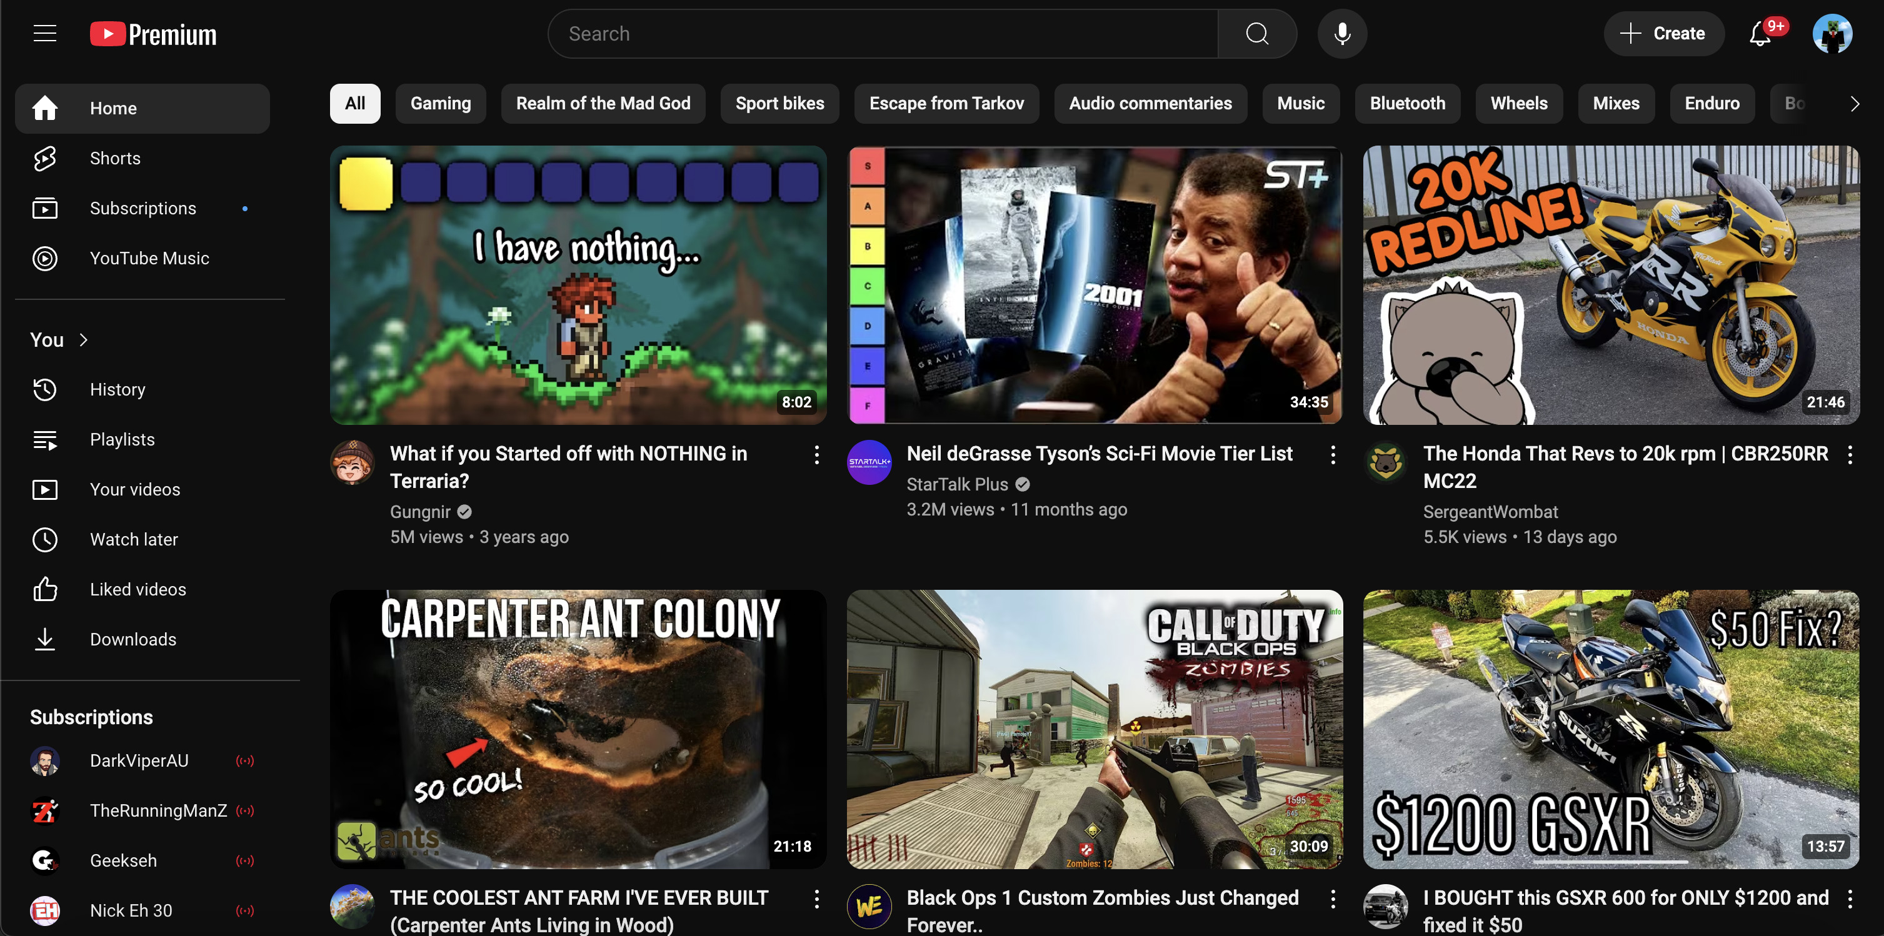Image resolution: width=1884 pixels, height=936 pixels.
Task: Select Audio commentaries chip
Action: (1150, 104)
